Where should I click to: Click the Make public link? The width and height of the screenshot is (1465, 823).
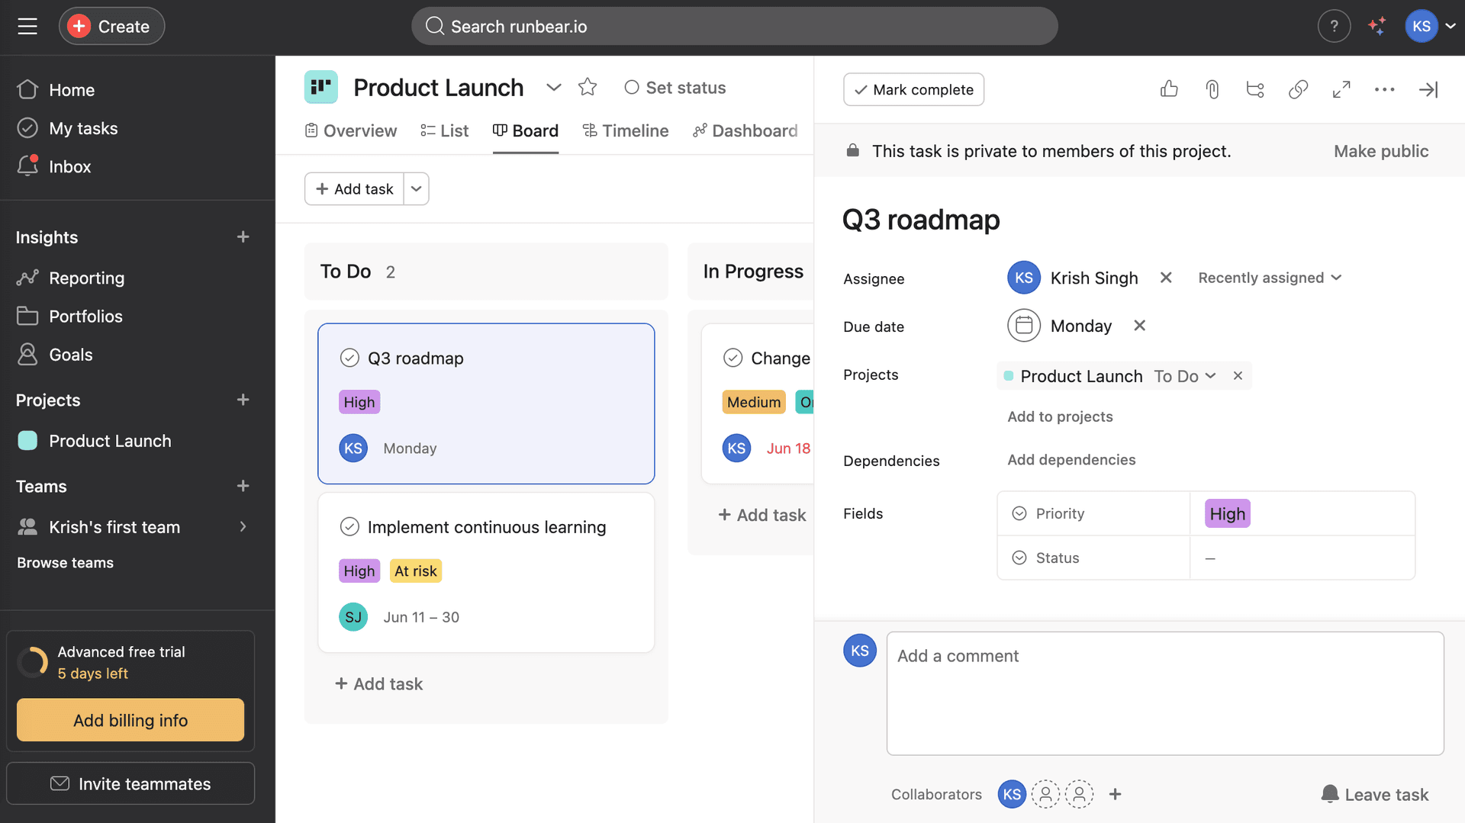[1380, 151]
